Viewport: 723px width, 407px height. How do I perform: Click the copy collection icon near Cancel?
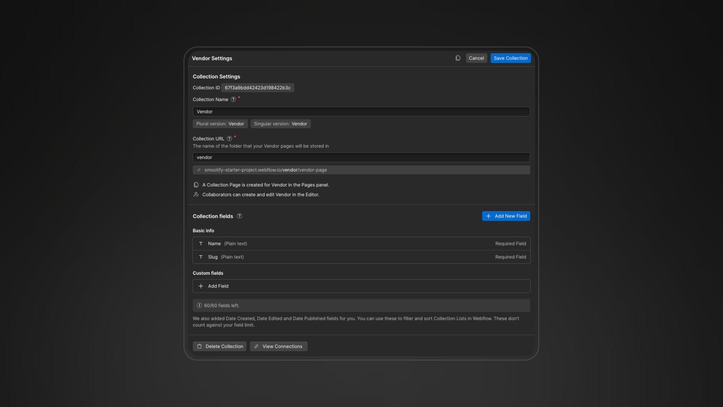point(458,58)
